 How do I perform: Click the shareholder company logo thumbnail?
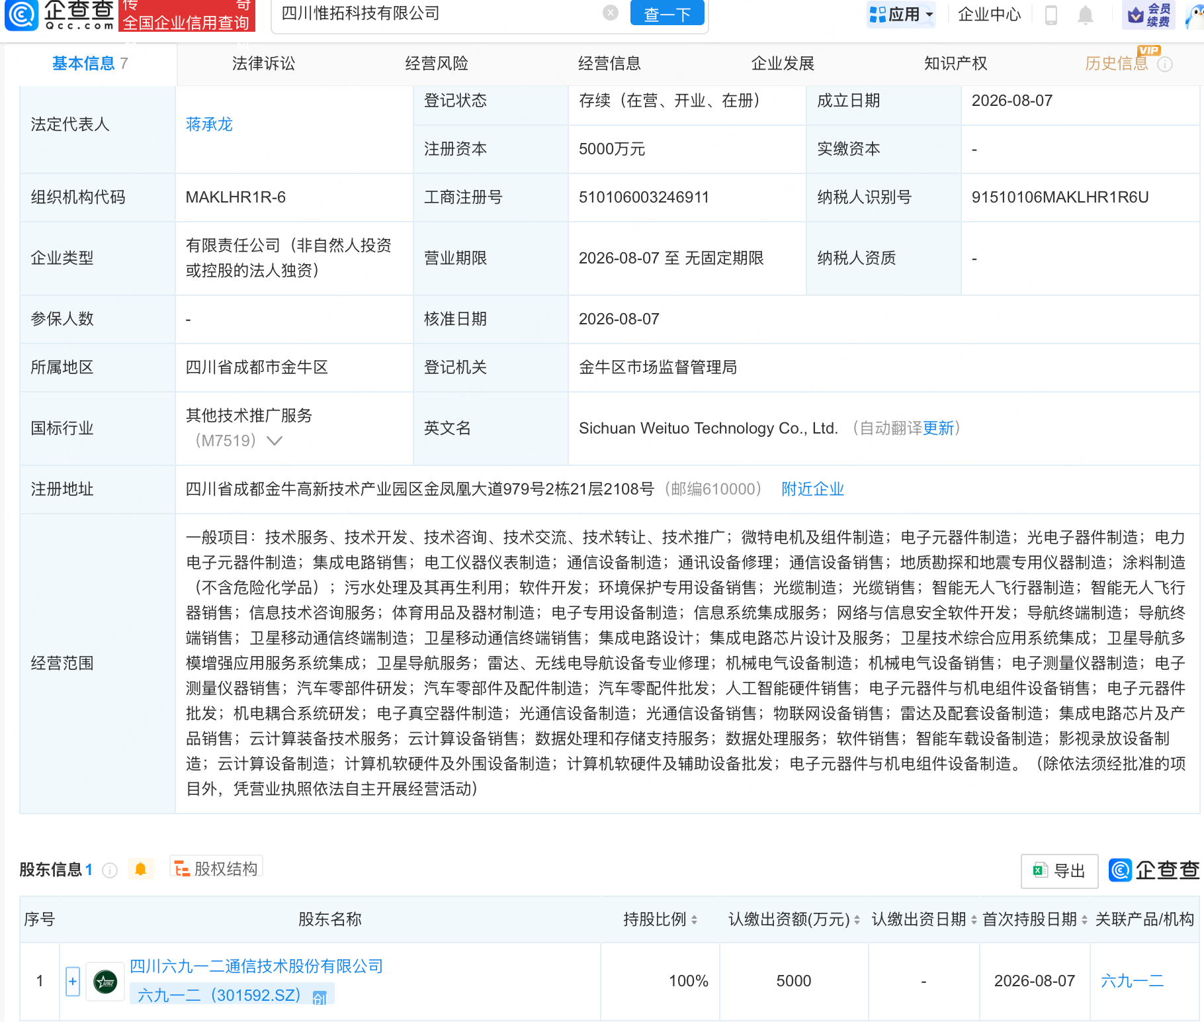[x=105, y=981]
